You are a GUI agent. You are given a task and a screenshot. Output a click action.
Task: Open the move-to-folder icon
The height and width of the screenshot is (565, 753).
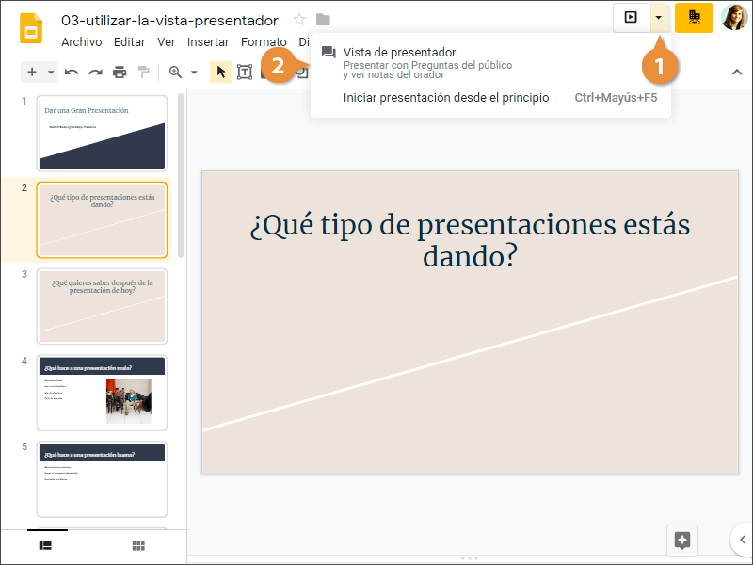tap(323, 20)
